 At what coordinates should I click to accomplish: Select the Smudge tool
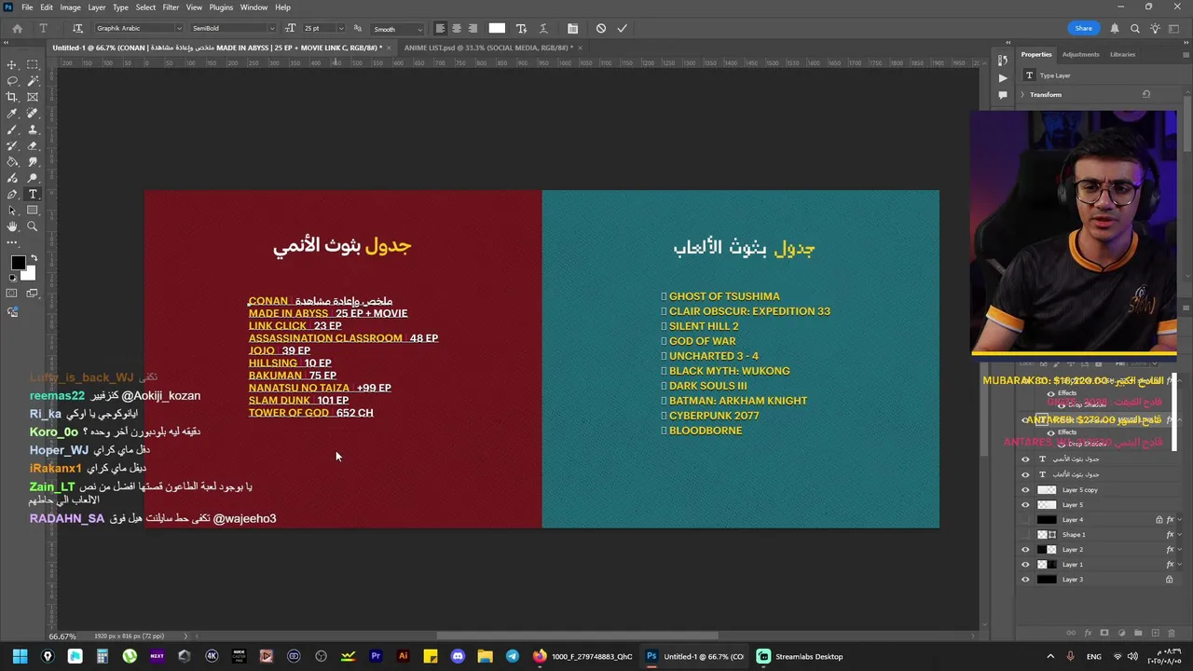click(33, 162)
